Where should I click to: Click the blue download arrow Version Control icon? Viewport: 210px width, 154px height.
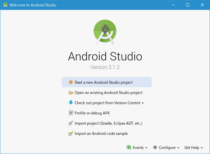tap(71, 103)
